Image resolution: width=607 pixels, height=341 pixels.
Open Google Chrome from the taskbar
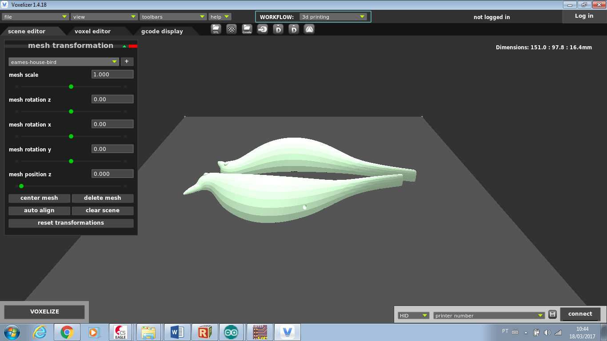tap(67, 332)
